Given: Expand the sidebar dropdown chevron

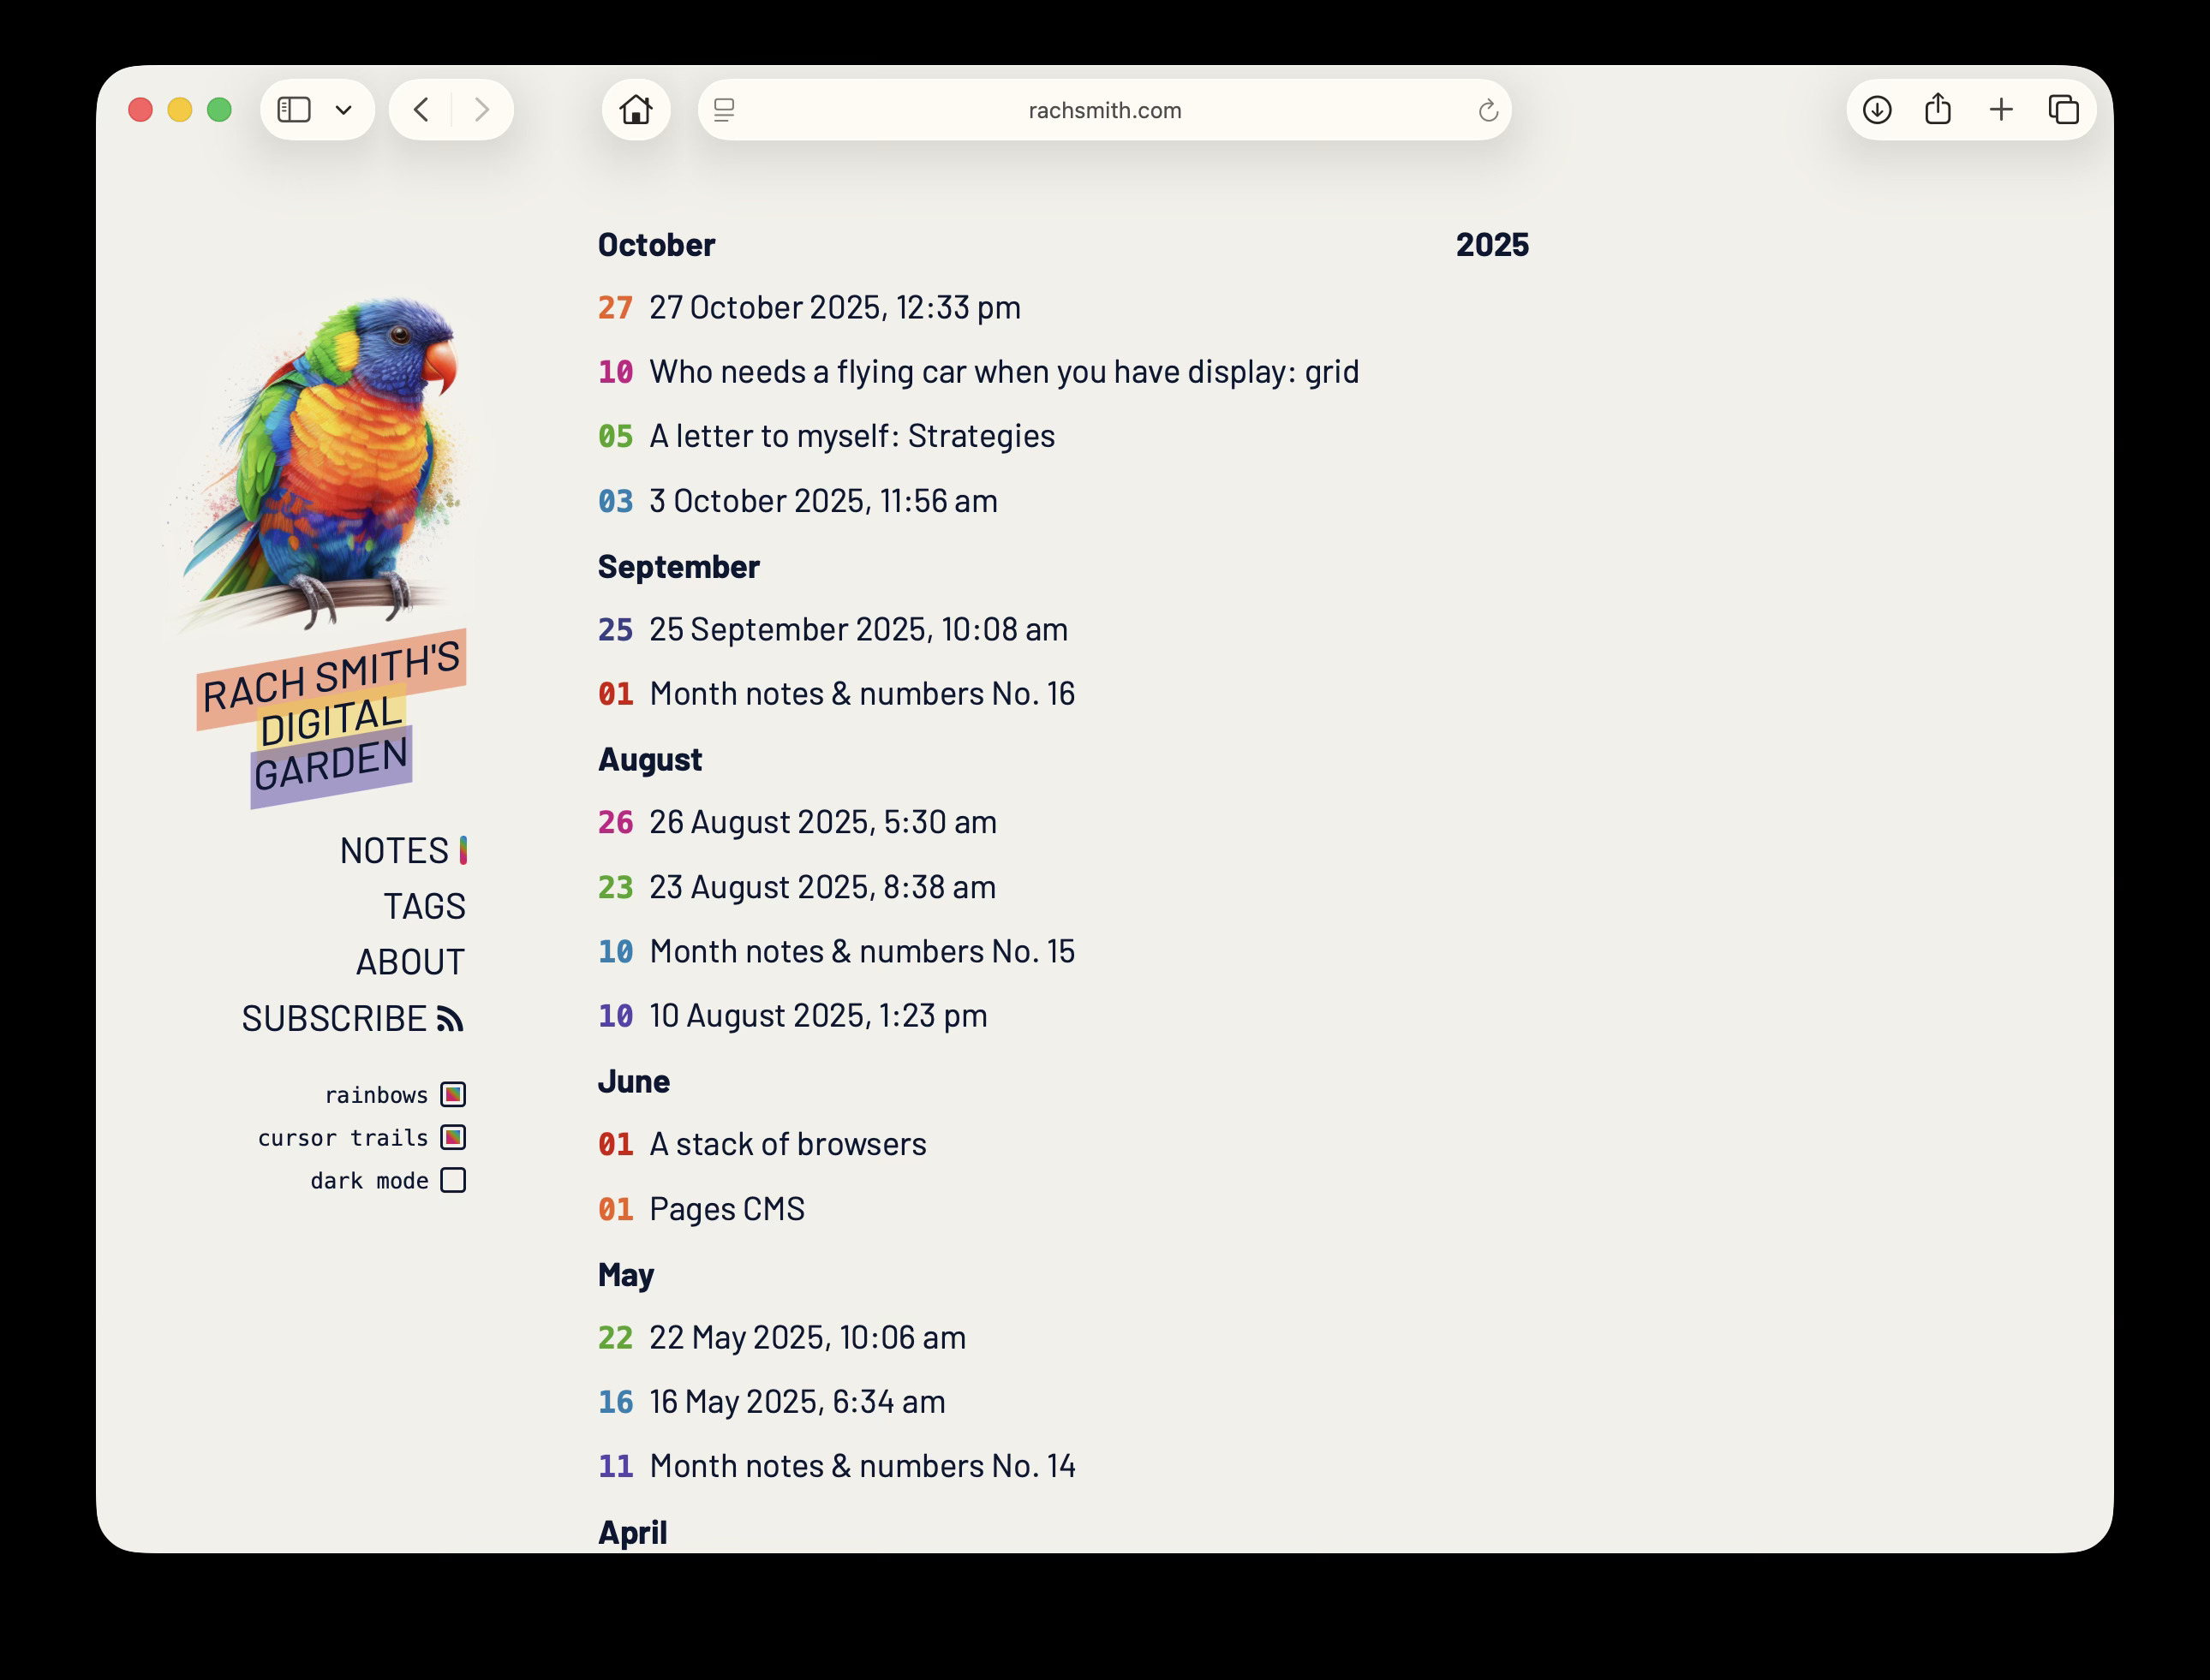Looking at the screenshot, I should (x=343, y=110).
